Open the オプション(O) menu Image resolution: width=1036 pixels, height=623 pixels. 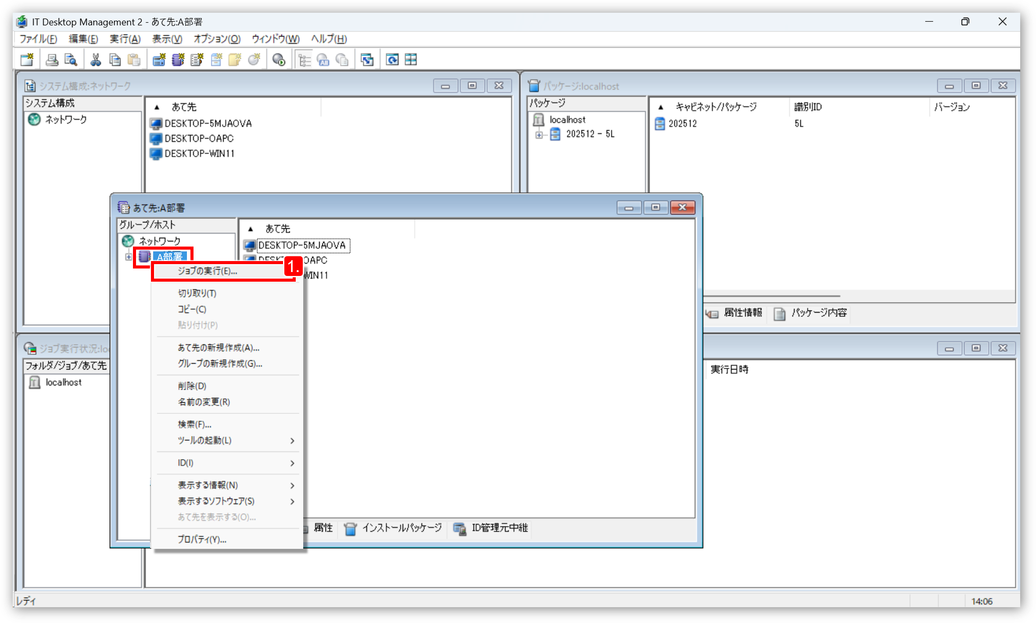pyautogui.click(x=217, y=39)
